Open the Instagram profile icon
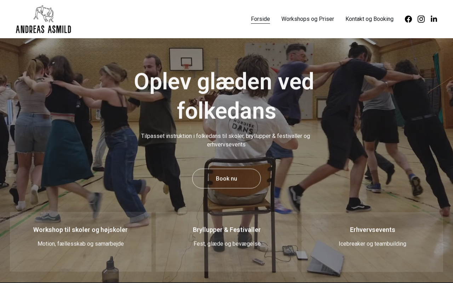The width and height of the screenshot is (453, 283). [421, 19]
